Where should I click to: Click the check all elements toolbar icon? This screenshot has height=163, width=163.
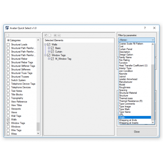46,35
